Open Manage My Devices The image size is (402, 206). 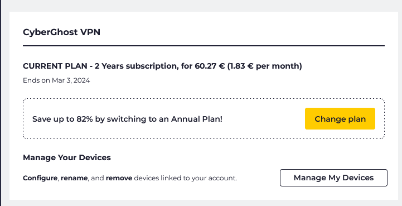click(333, 178)
